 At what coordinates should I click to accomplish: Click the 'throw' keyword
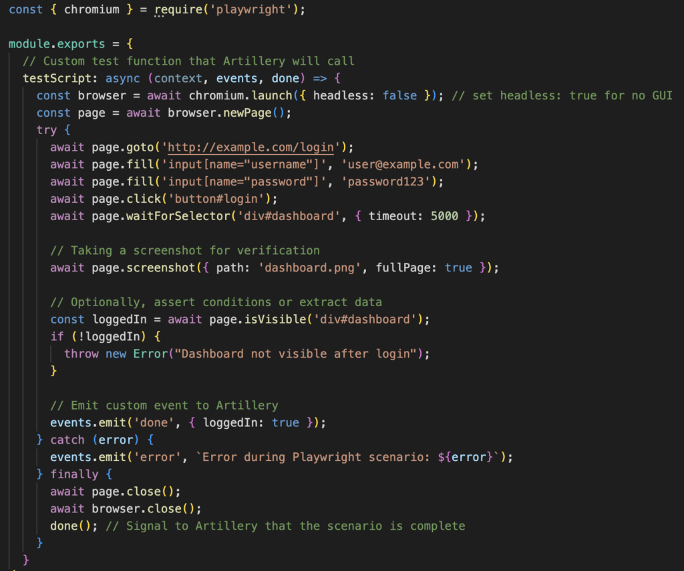click(81, 354)
